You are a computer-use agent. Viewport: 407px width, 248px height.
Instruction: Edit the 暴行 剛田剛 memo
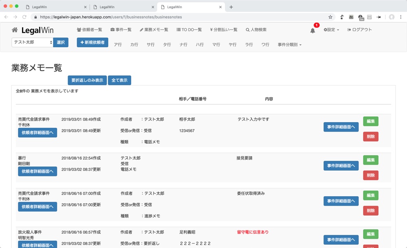(x=370, y=160)
